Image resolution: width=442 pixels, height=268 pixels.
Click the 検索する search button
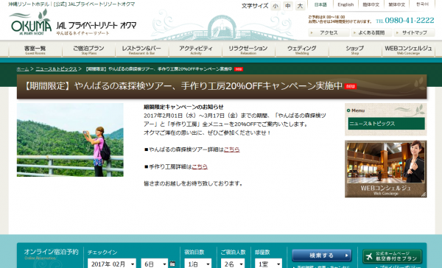(322, 255)
